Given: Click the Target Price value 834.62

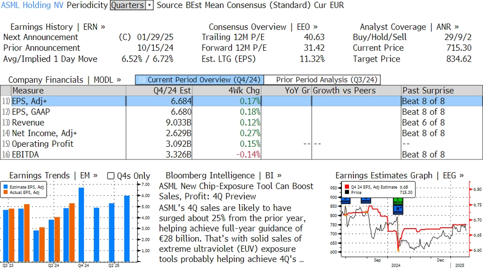Looking at the screenshot, I should pos(459,59).
